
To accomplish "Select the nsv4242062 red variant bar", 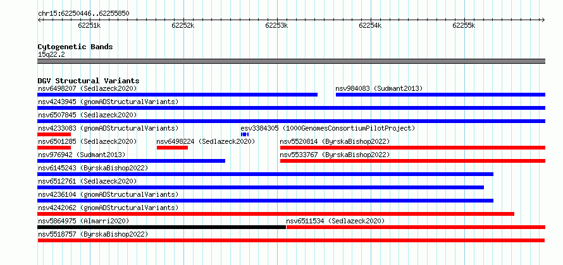I will tap(276, 214).
